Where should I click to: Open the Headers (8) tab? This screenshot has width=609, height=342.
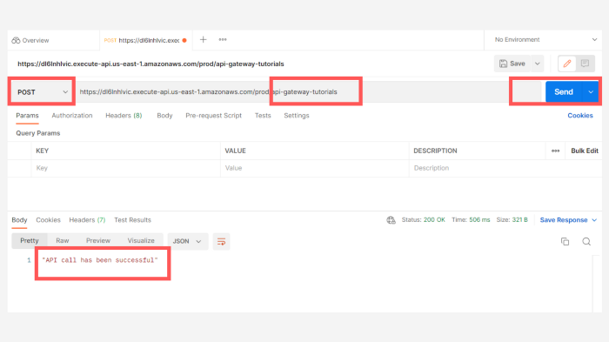click(x=124, y=116)
